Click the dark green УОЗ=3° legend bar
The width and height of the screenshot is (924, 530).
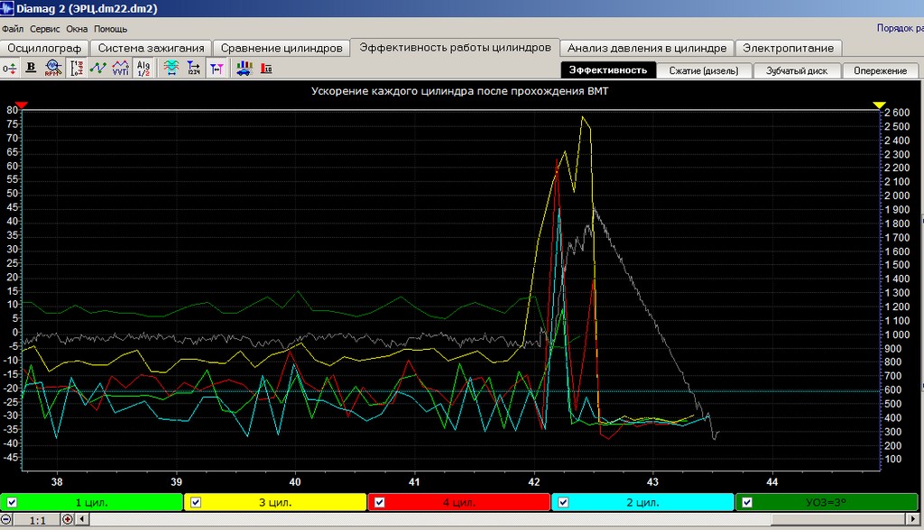827,502
